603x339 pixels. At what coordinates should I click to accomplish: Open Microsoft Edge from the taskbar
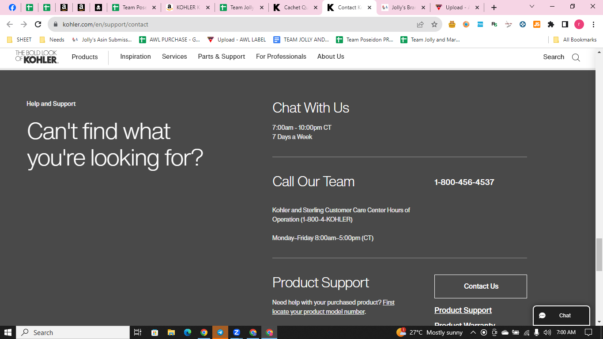tap(187, 332)
